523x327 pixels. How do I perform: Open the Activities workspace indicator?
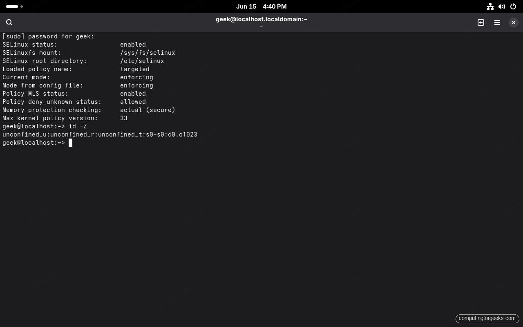tap(15, 7)
